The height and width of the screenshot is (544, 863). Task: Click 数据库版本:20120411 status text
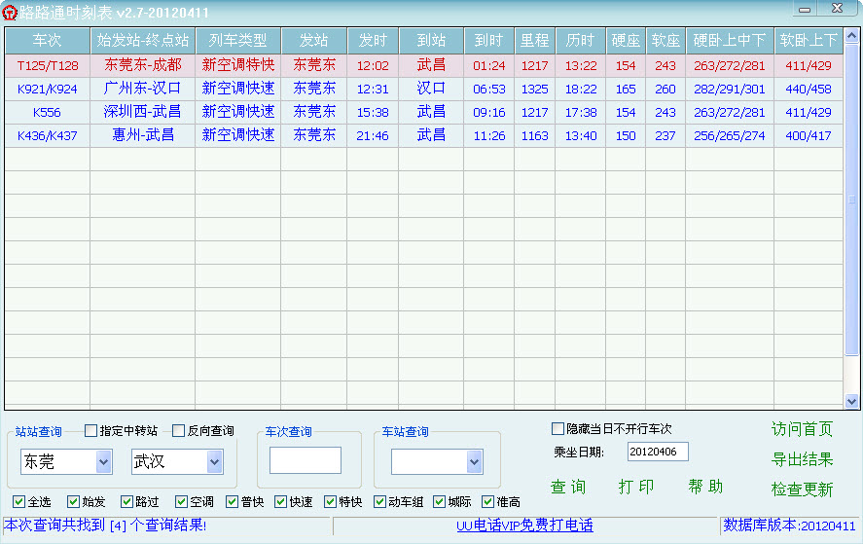789,526
